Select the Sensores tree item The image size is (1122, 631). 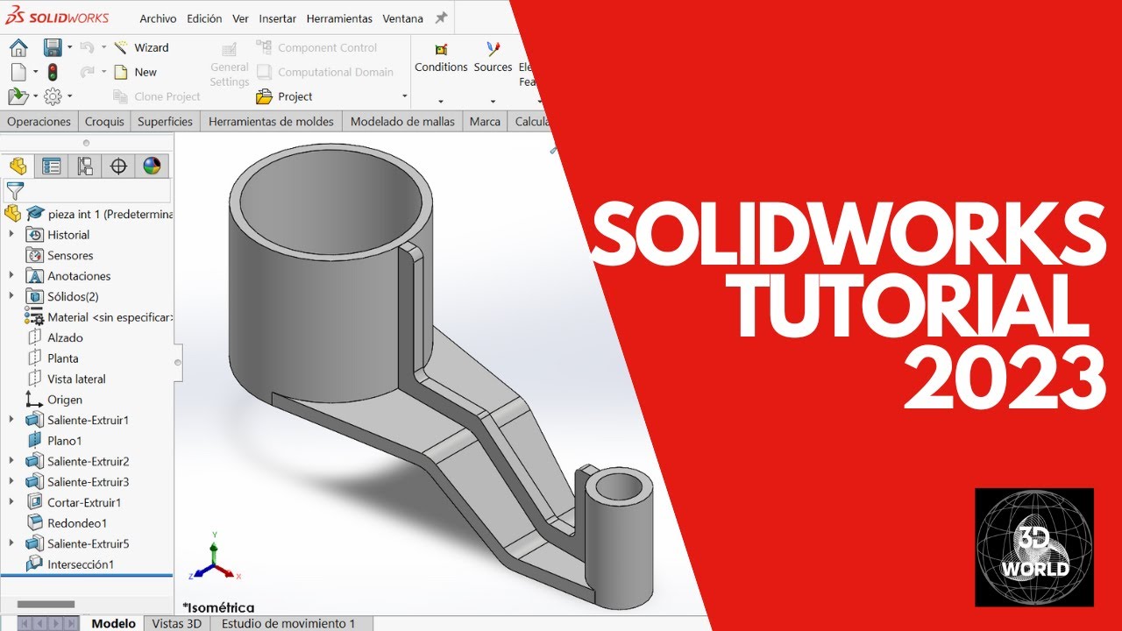point(59,255)
